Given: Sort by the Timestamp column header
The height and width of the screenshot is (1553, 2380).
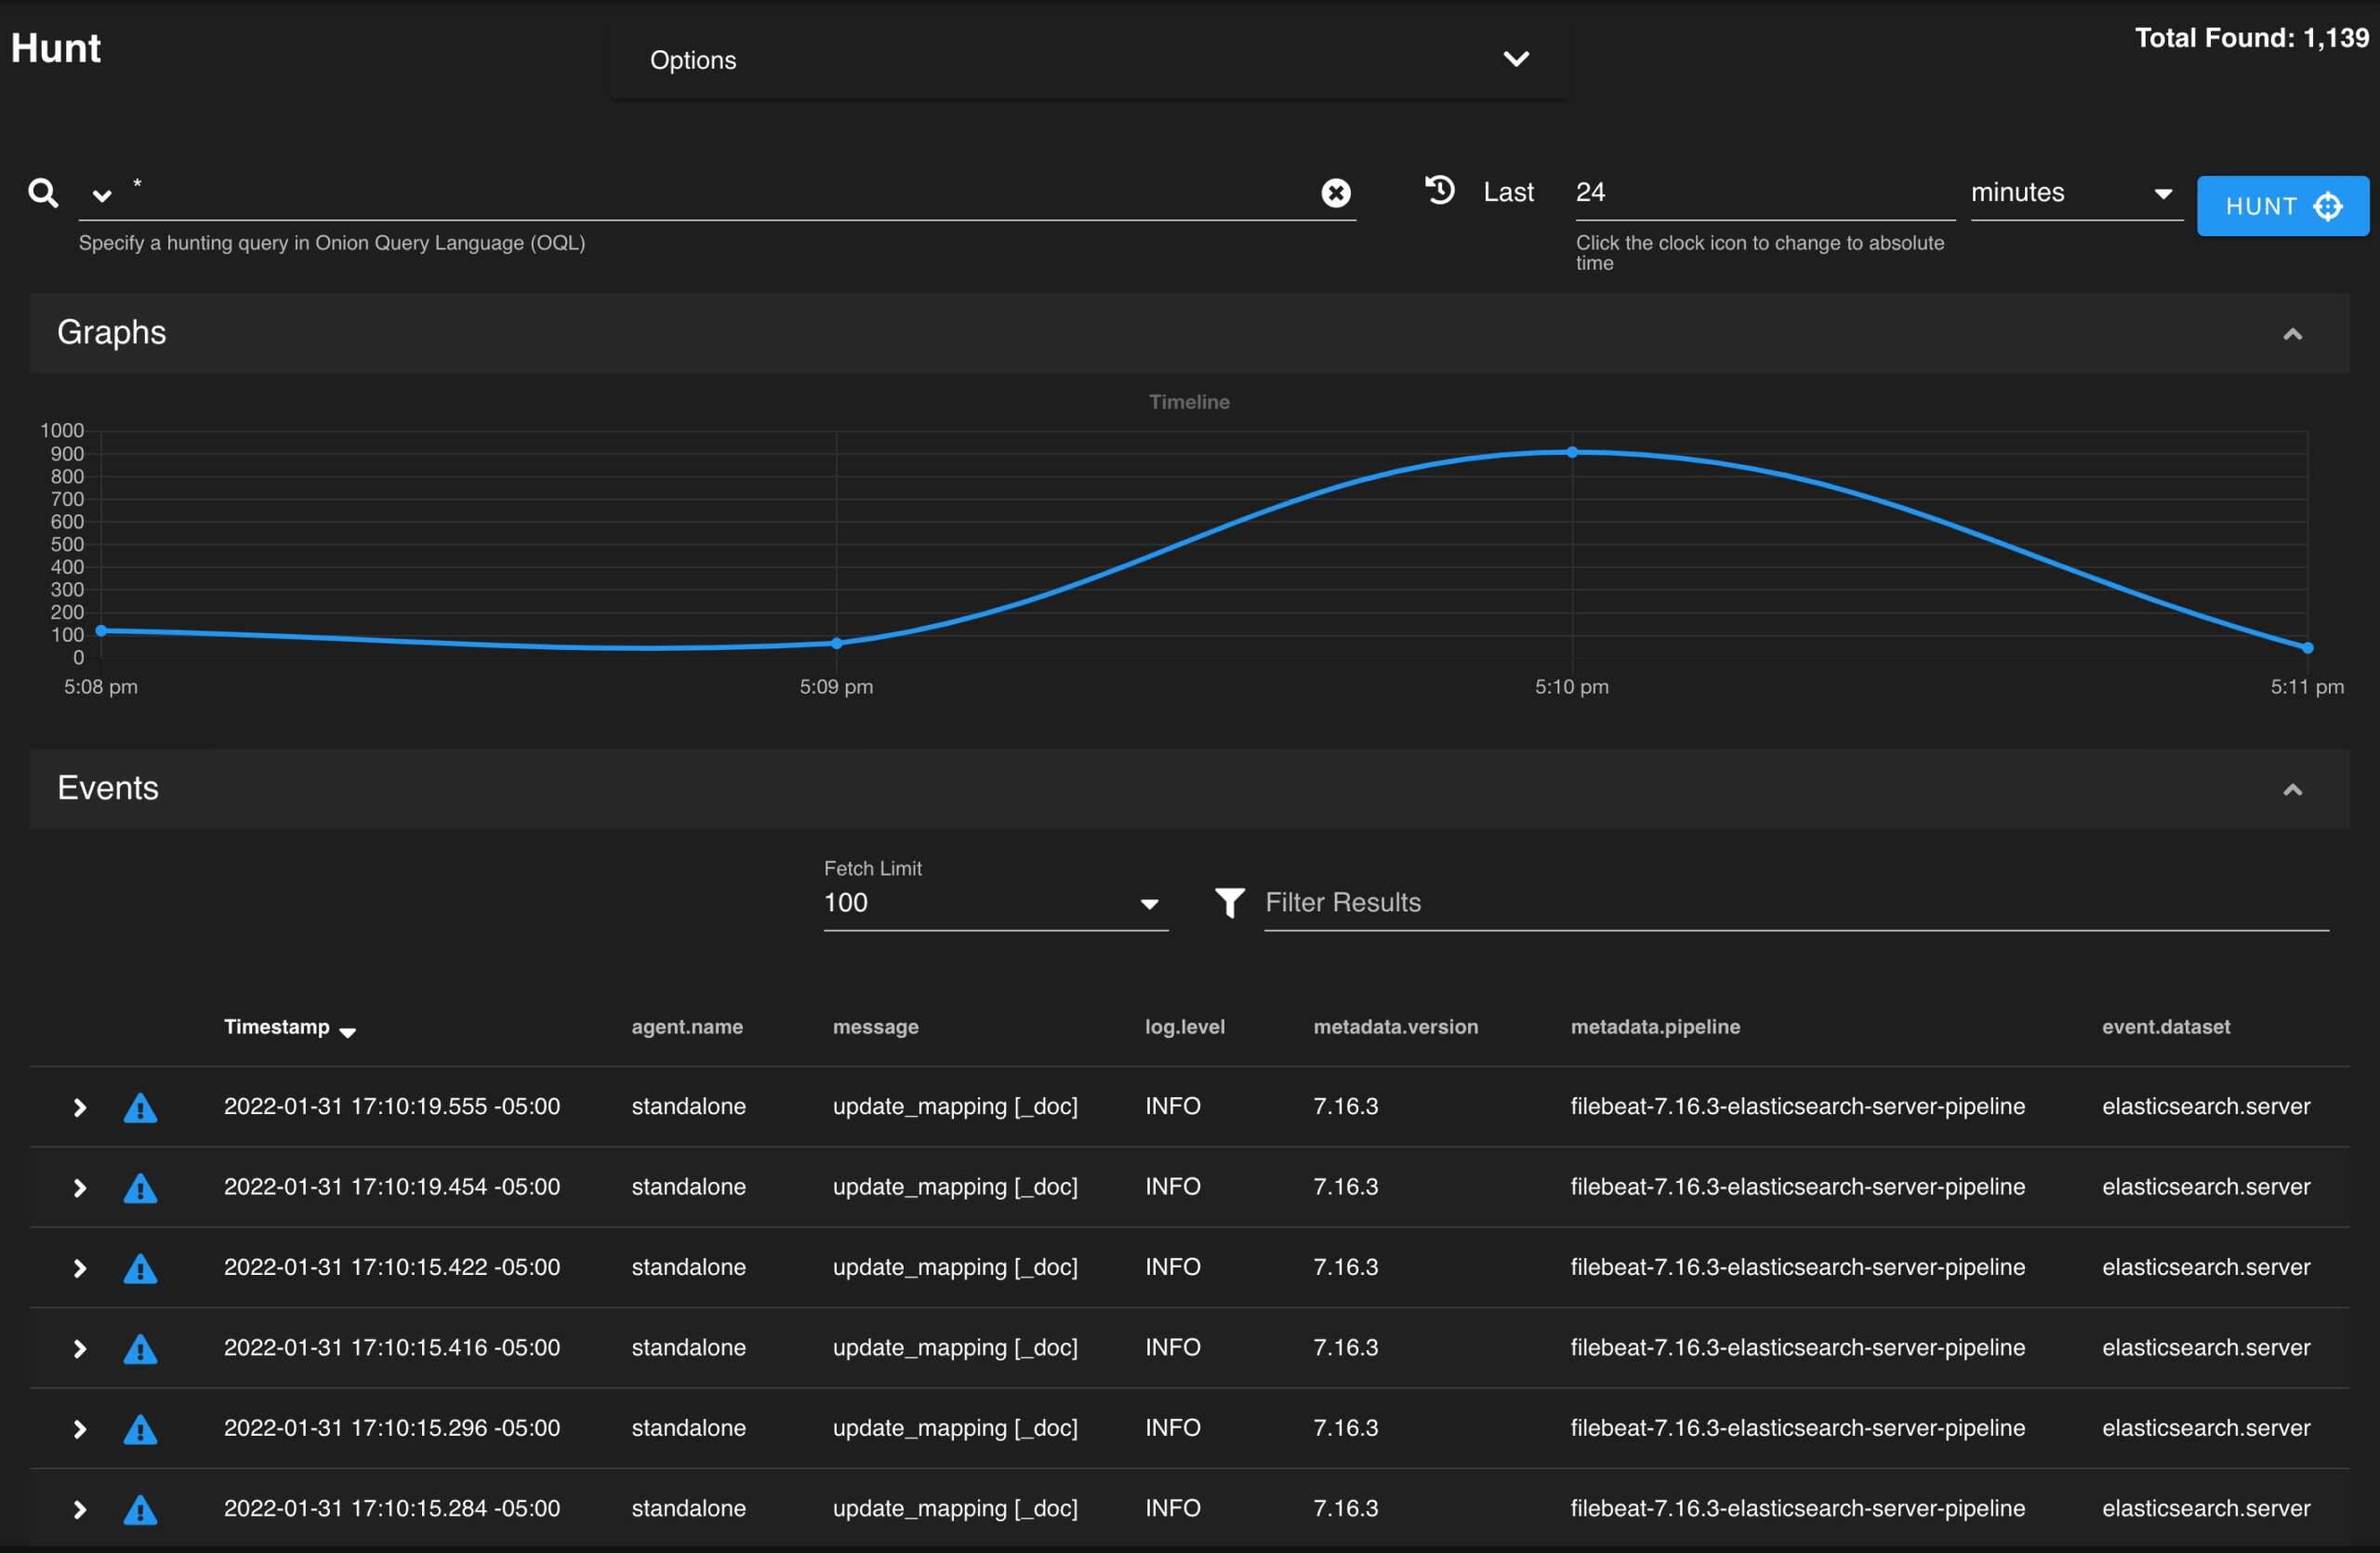Looking at the screenshot, I should pos(277,1027).
